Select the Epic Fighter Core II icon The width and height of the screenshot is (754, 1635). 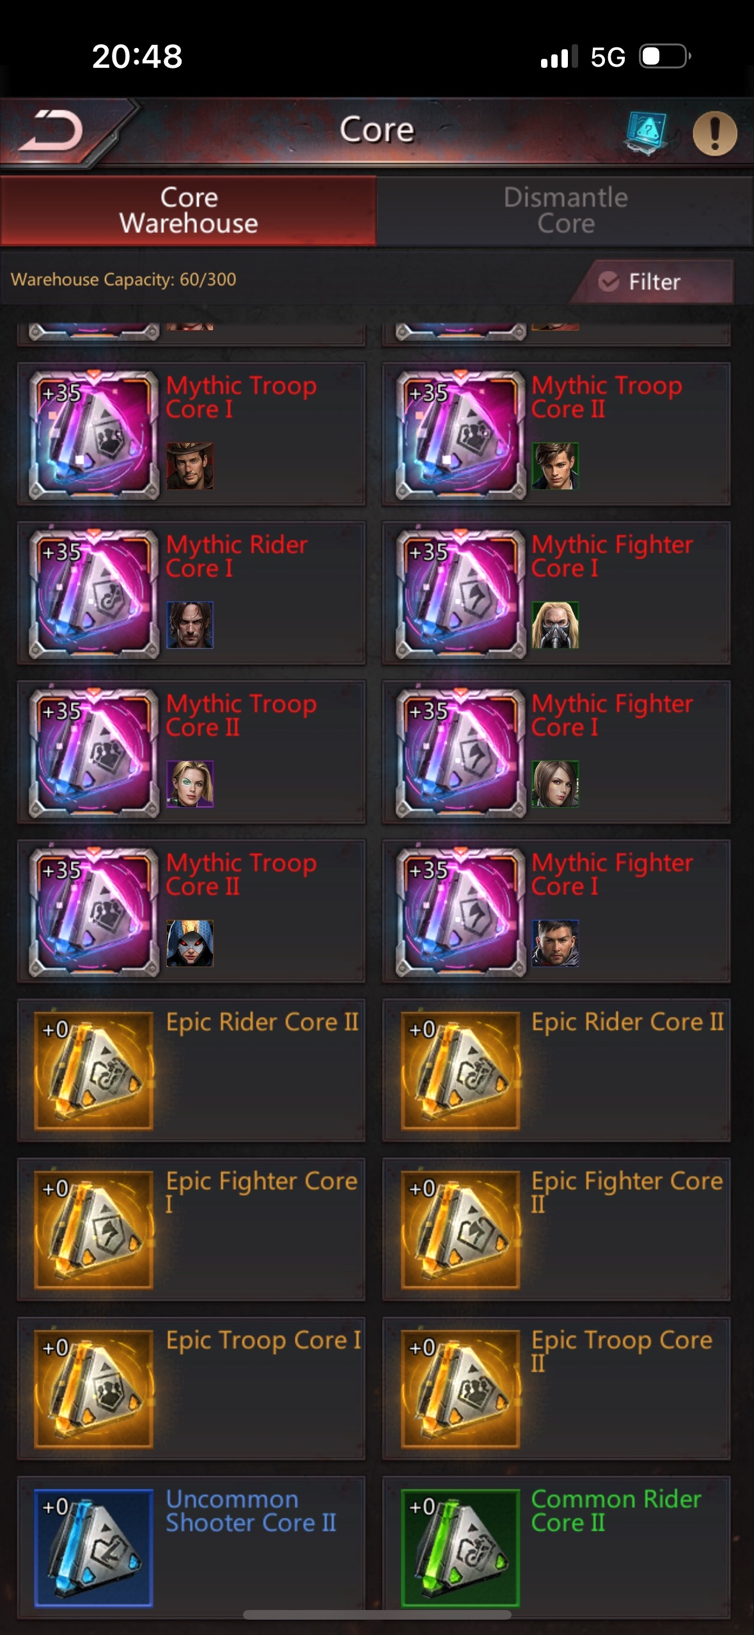pyautogui.click(x=460, y=1229)
